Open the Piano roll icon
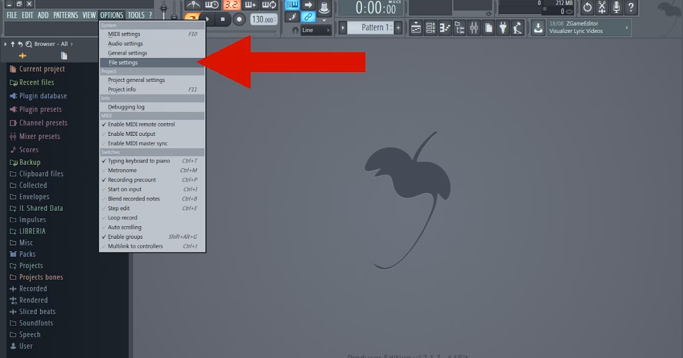This screenshot has width=683, height=358. tap(446, 27)
